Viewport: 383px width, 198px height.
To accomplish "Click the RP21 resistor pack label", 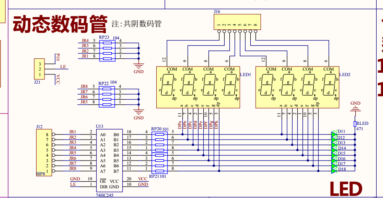I will (x=154, y=176).
